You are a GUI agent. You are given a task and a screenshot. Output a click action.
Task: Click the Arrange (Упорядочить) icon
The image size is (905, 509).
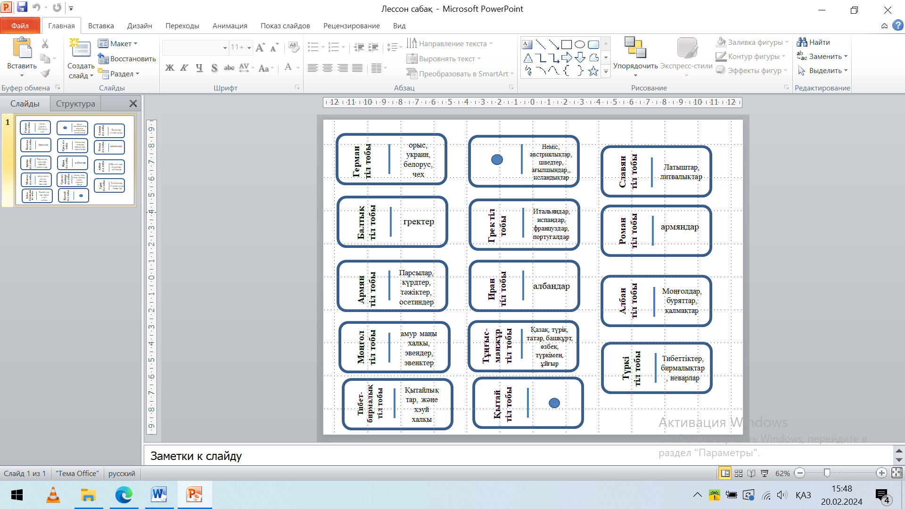tap(635, 48)
